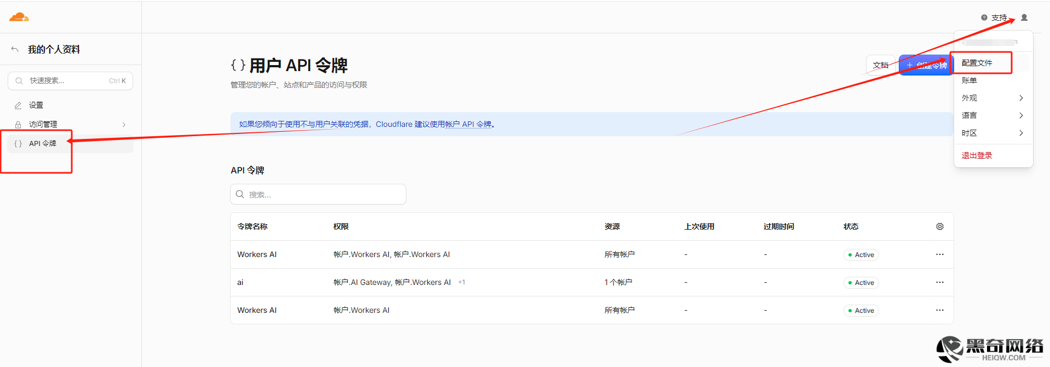Open the actions menu for the ai token row
The width and height of the screenshot is (1050, 367).
tap(940, 282)
